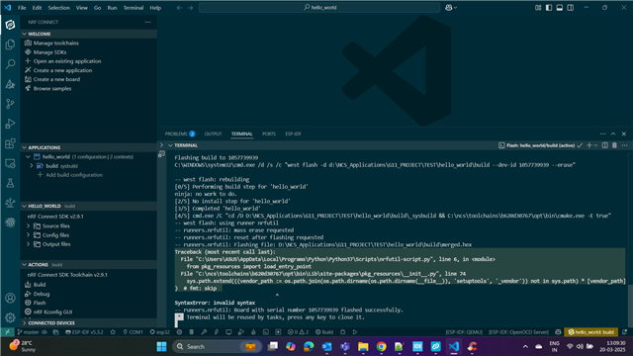This screenshot has width=633, height=356.
Task: Click the hello_world search box in title bar
Action: point(319,8)
